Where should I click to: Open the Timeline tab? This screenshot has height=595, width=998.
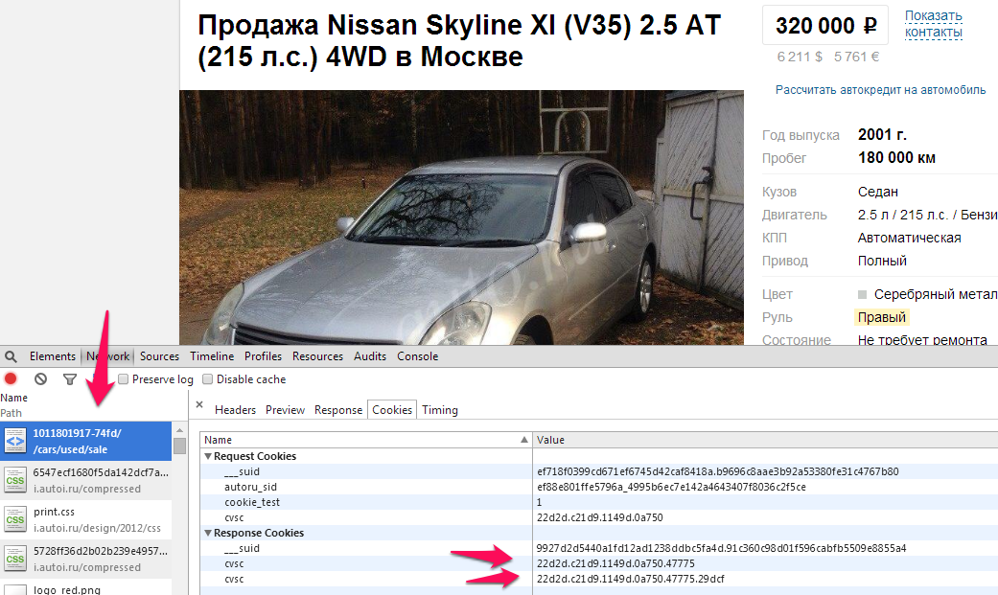pos(212,356)
